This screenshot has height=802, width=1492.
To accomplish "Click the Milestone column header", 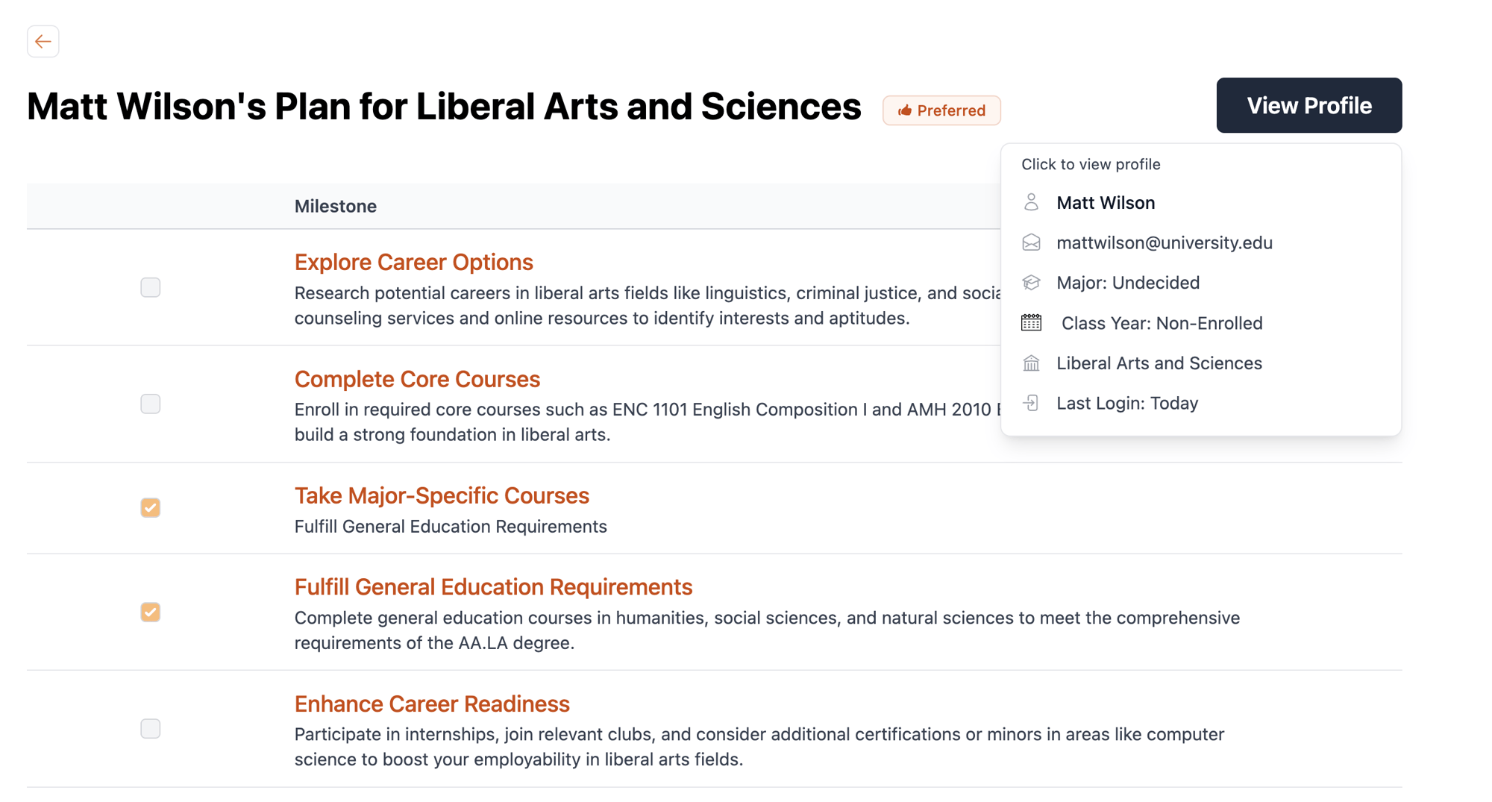I will [335, 206].
